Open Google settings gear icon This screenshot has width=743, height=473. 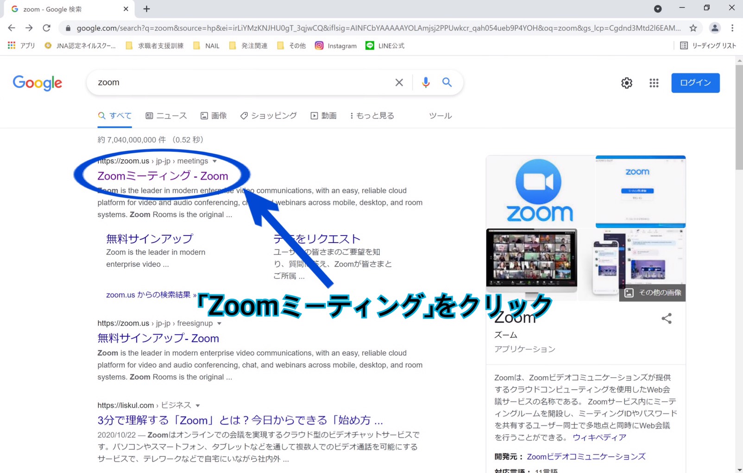pyautogui.click(x=626, y=83)
